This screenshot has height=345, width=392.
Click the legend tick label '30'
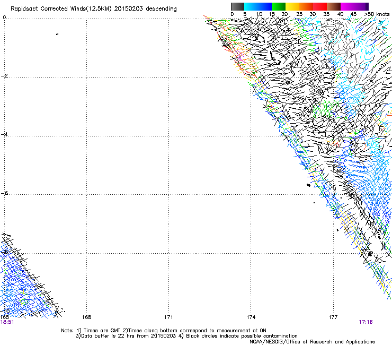[313, 14]
